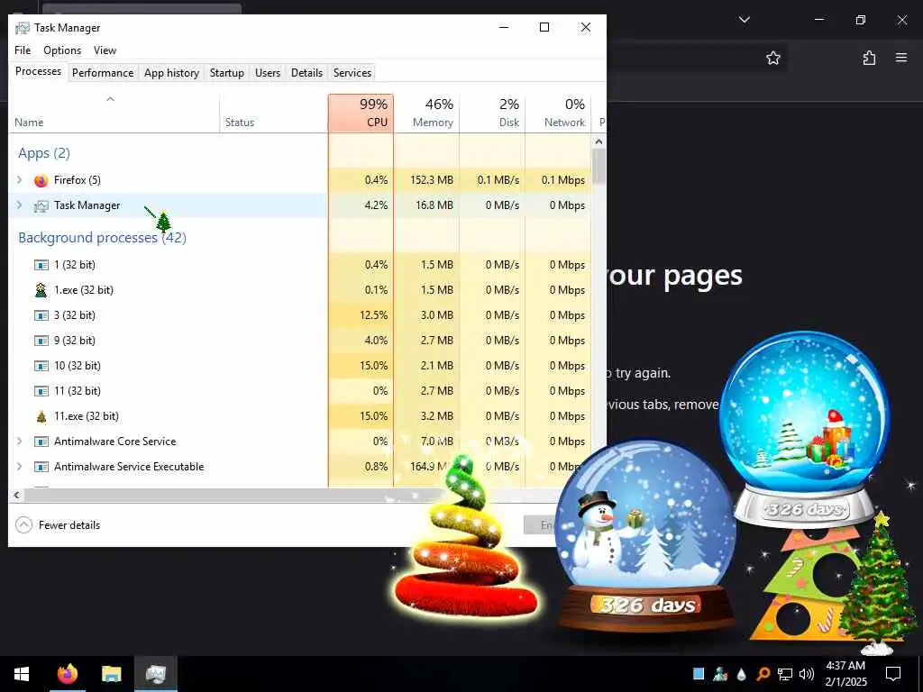Open File Explorer from the taskbar
This screenshot has height=692, width=923.
point(111,674)
